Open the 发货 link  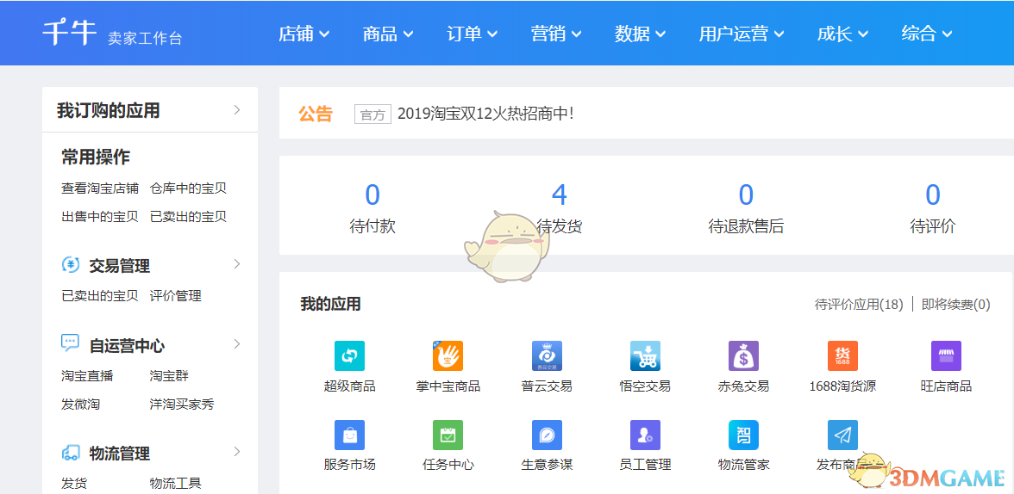(74, 483)
